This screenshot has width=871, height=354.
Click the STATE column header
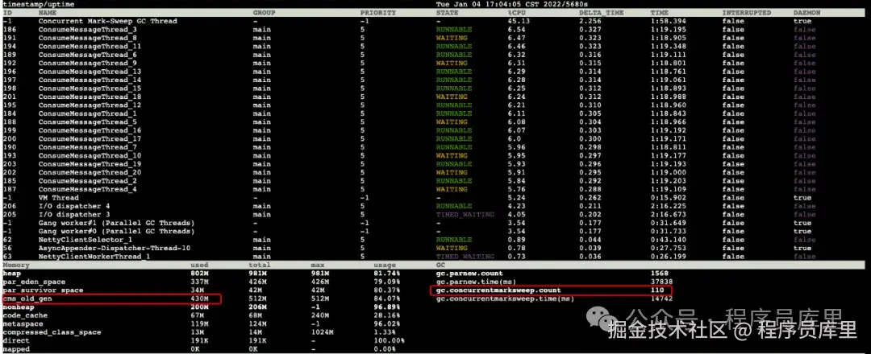(447, 12)
